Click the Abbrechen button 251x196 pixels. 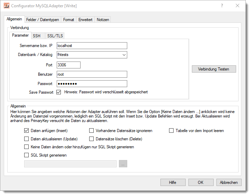pos(229,183)
